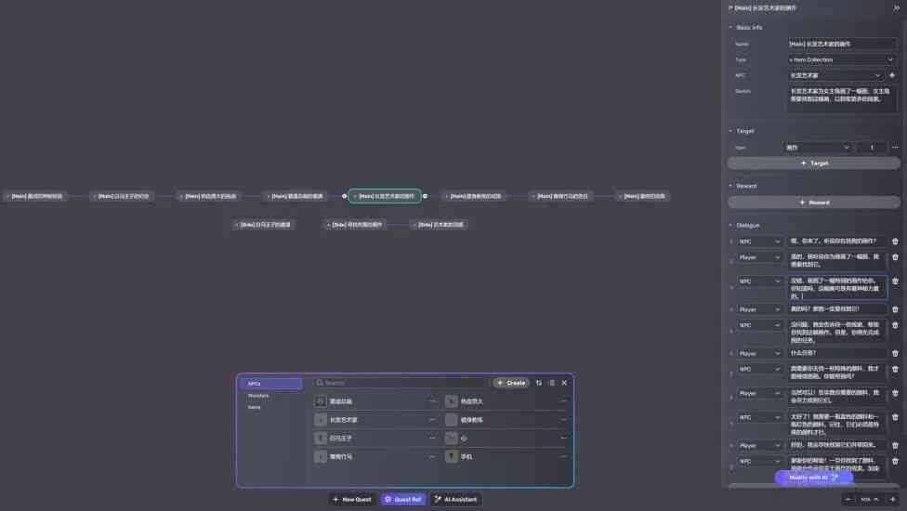Viewport: 907px width, 511px height.
Task: Switch to the Monsters tab
Action: tap(258, 396)
